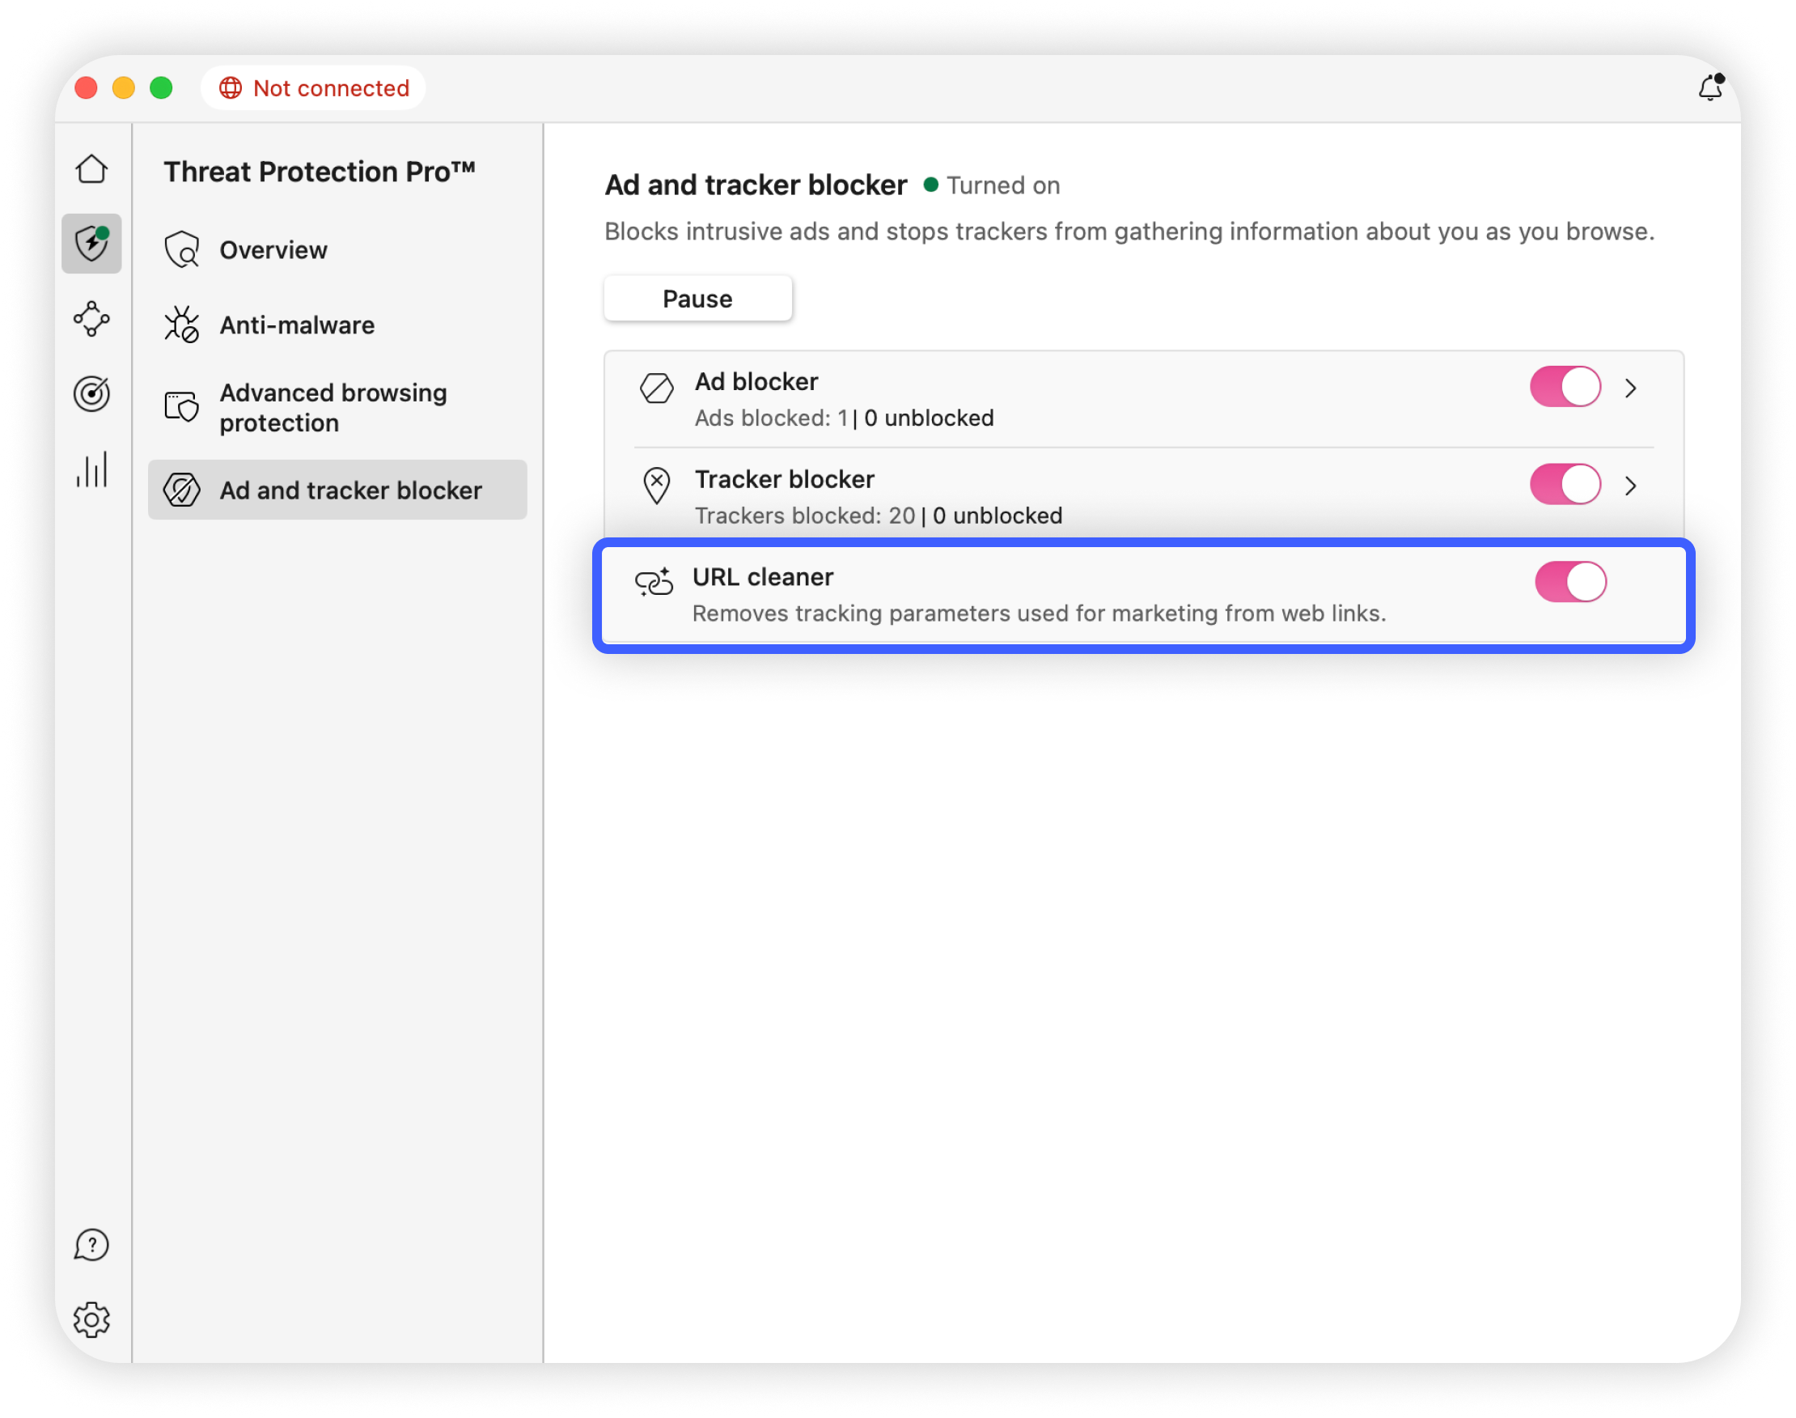This screenshot has height=1418, width=1796.
Task: Select the Threat Protection shield icon
Action: (91, 244)
